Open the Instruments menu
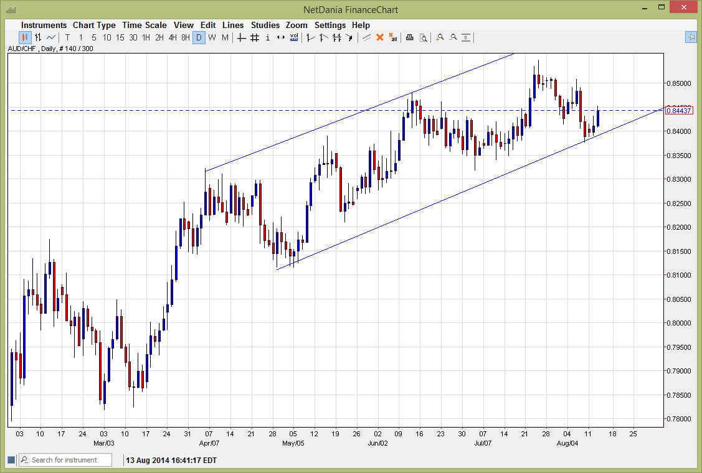Viewport: 702px width, 473px height. [44, 25]
